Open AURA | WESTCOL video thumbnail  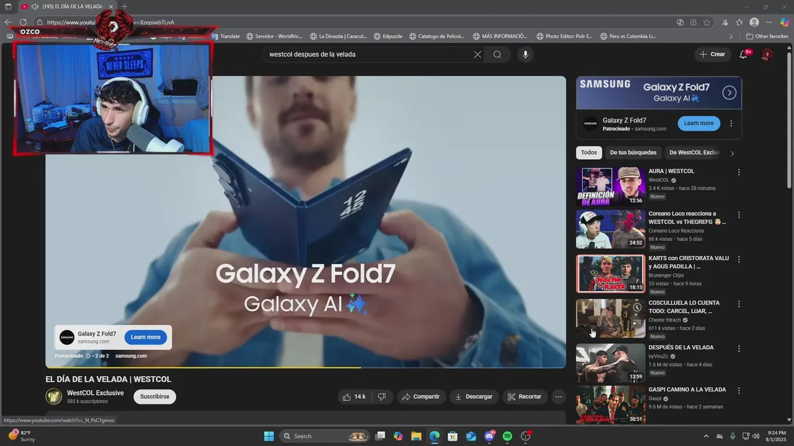coord(610,186)
